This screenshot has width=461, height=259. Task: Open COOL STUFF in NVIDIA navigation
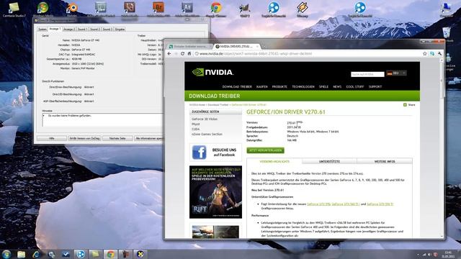pyautogui.click(x=355, y=86)
